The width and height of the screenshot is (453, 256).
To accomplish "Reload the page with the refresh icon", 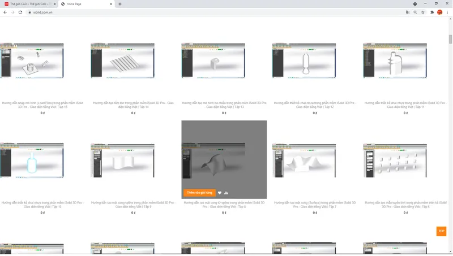I will 20,12.
